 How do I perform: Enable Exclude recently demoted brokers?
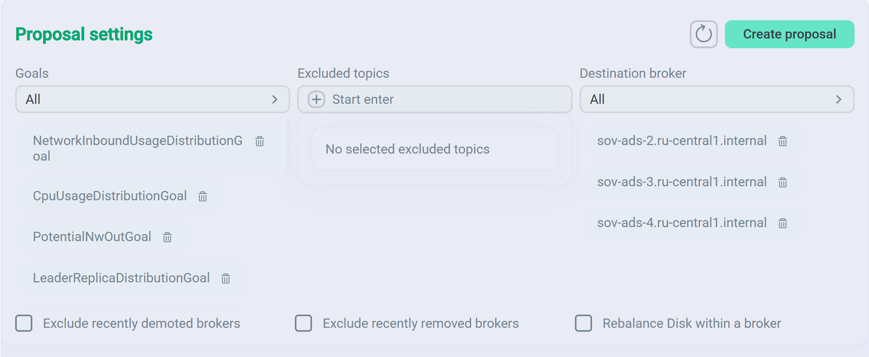pyautogui.click(x=23, y=323)
